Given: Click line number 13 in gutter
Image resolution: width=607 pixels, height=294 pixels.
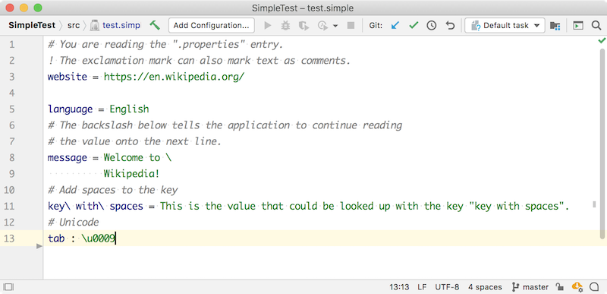Looking at the screenshot, I should [x=9, y=239].
